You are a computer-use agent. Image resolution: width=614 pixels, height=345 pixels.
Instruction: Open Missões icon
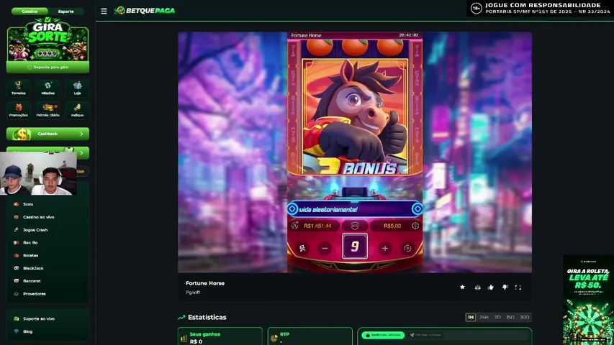click(x=48, y=88)
